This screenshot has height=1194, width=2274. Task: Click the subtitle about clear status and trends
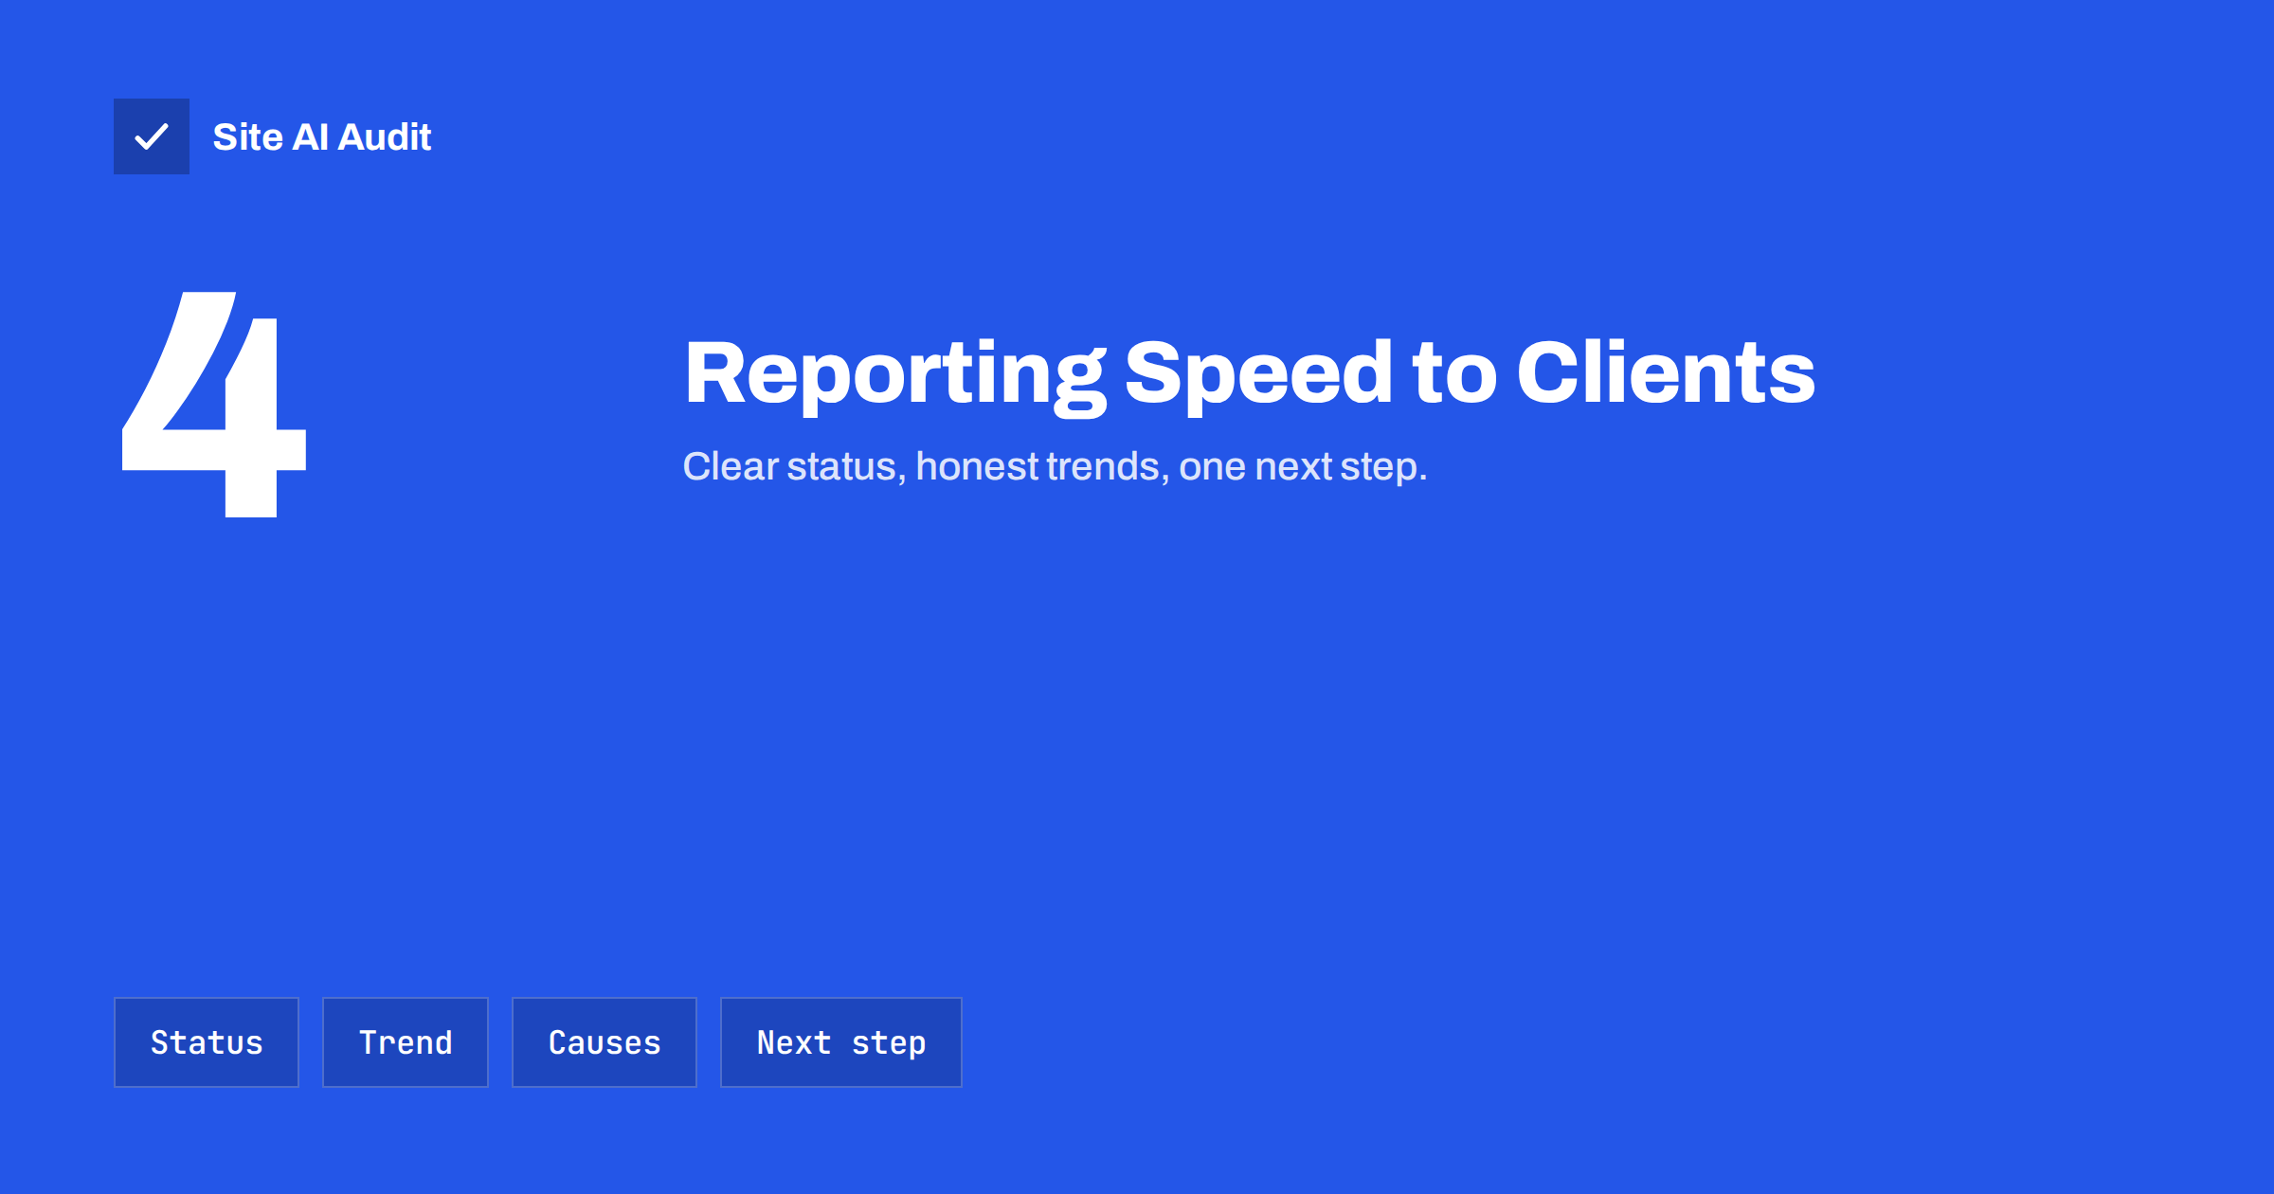(1055, 467)
